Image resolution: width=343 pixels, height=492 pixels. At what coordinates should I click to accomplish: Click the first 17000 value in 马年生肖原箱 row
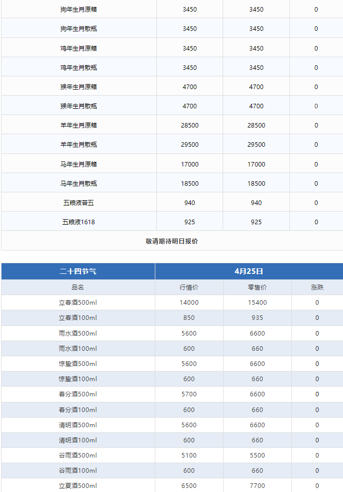pos(190,164)
